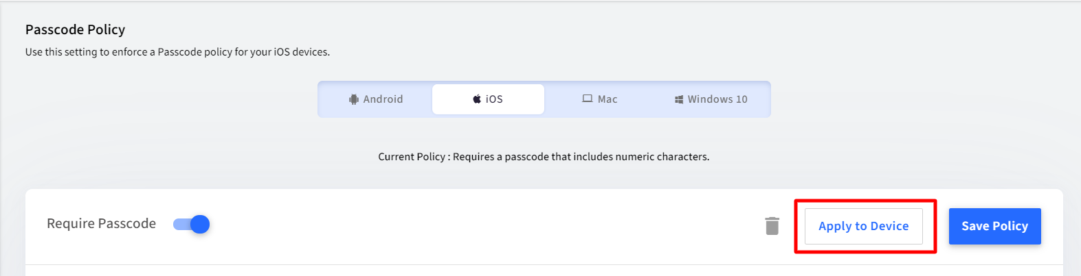Screen dimensions: 1081x276
Task: Click the blue Save Policy button
Action: click(x=995, y=226)
